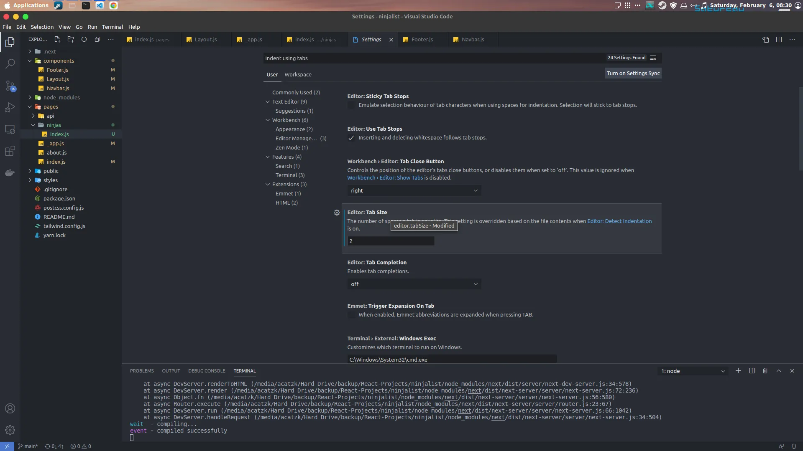The height and width of the screenshot is (451, 803).
Task: Kill terminal with the trash icon
Action: [x=765, y=371]
